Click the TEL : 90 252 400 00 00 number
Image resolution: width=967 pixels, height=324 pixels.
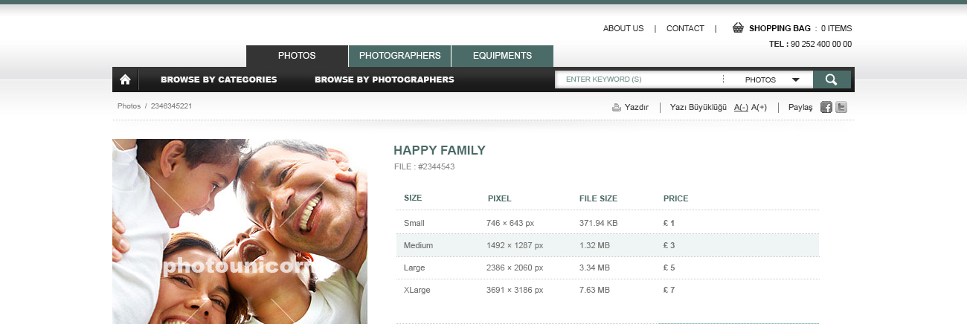coord(810,44)
